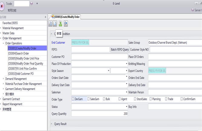Collapse the Query Result section chevron
The height and width of the screenshot is (131, 202).
pyautogui.click(x=51, y=124)
